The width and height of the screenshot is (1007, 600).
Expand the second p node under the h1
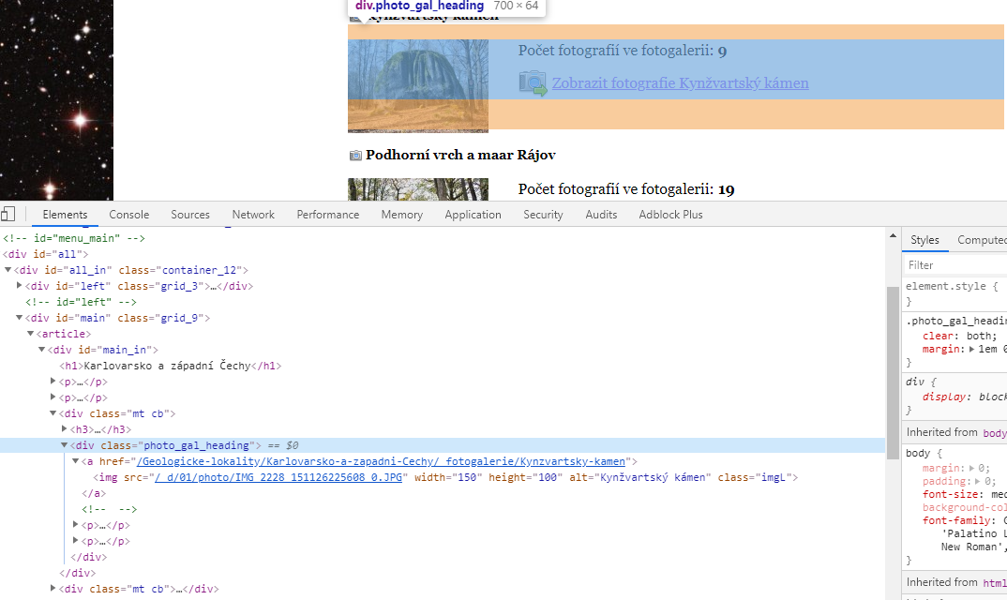click(53, 397)
